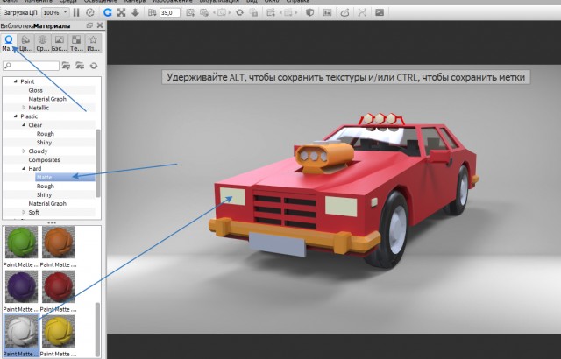Click the refresh library icon beside search
The height and width of the screenshot is (359, 561).
[93, 66]
